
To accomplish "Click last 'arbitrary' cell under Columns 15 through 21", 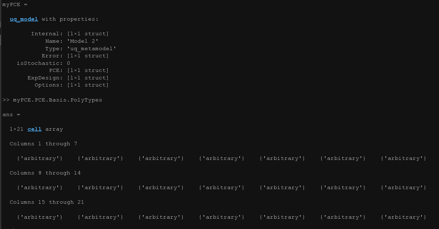I will tap(403, 217).
